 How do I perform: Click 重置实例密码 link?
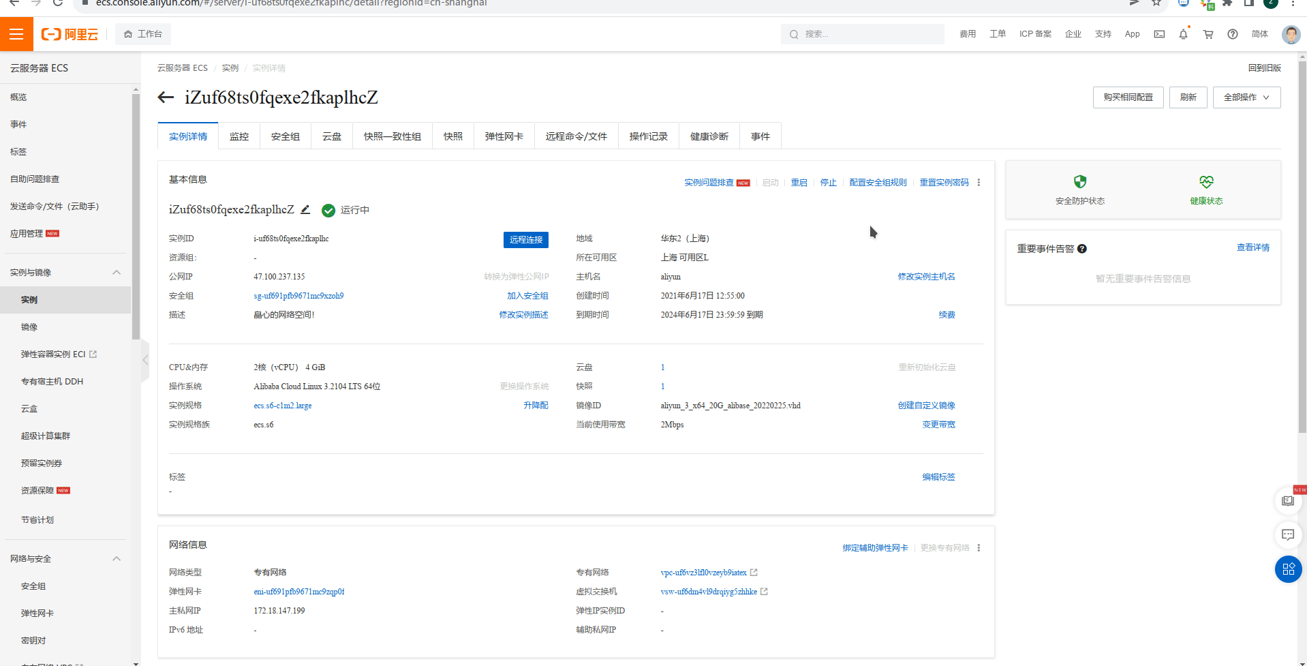(x=944, y=183)
